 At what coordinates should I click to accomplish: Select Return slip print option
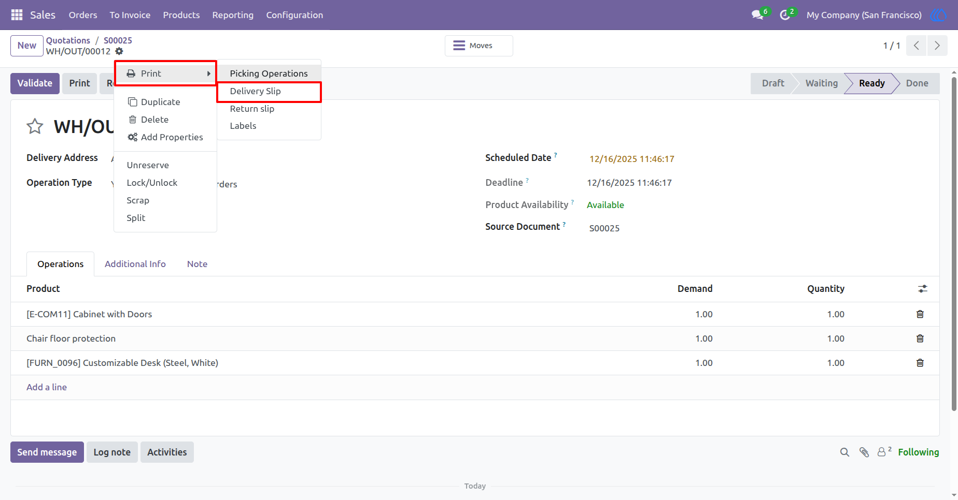269,109
